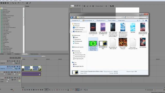The height and width of the screenshot is (93, 165).
Task: Switch to the Video FX tab
Action: [x=25, y=54]
